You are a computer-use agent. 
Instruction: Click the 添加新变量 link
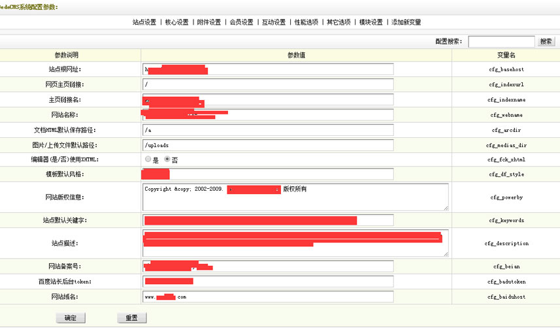point(406,22)
